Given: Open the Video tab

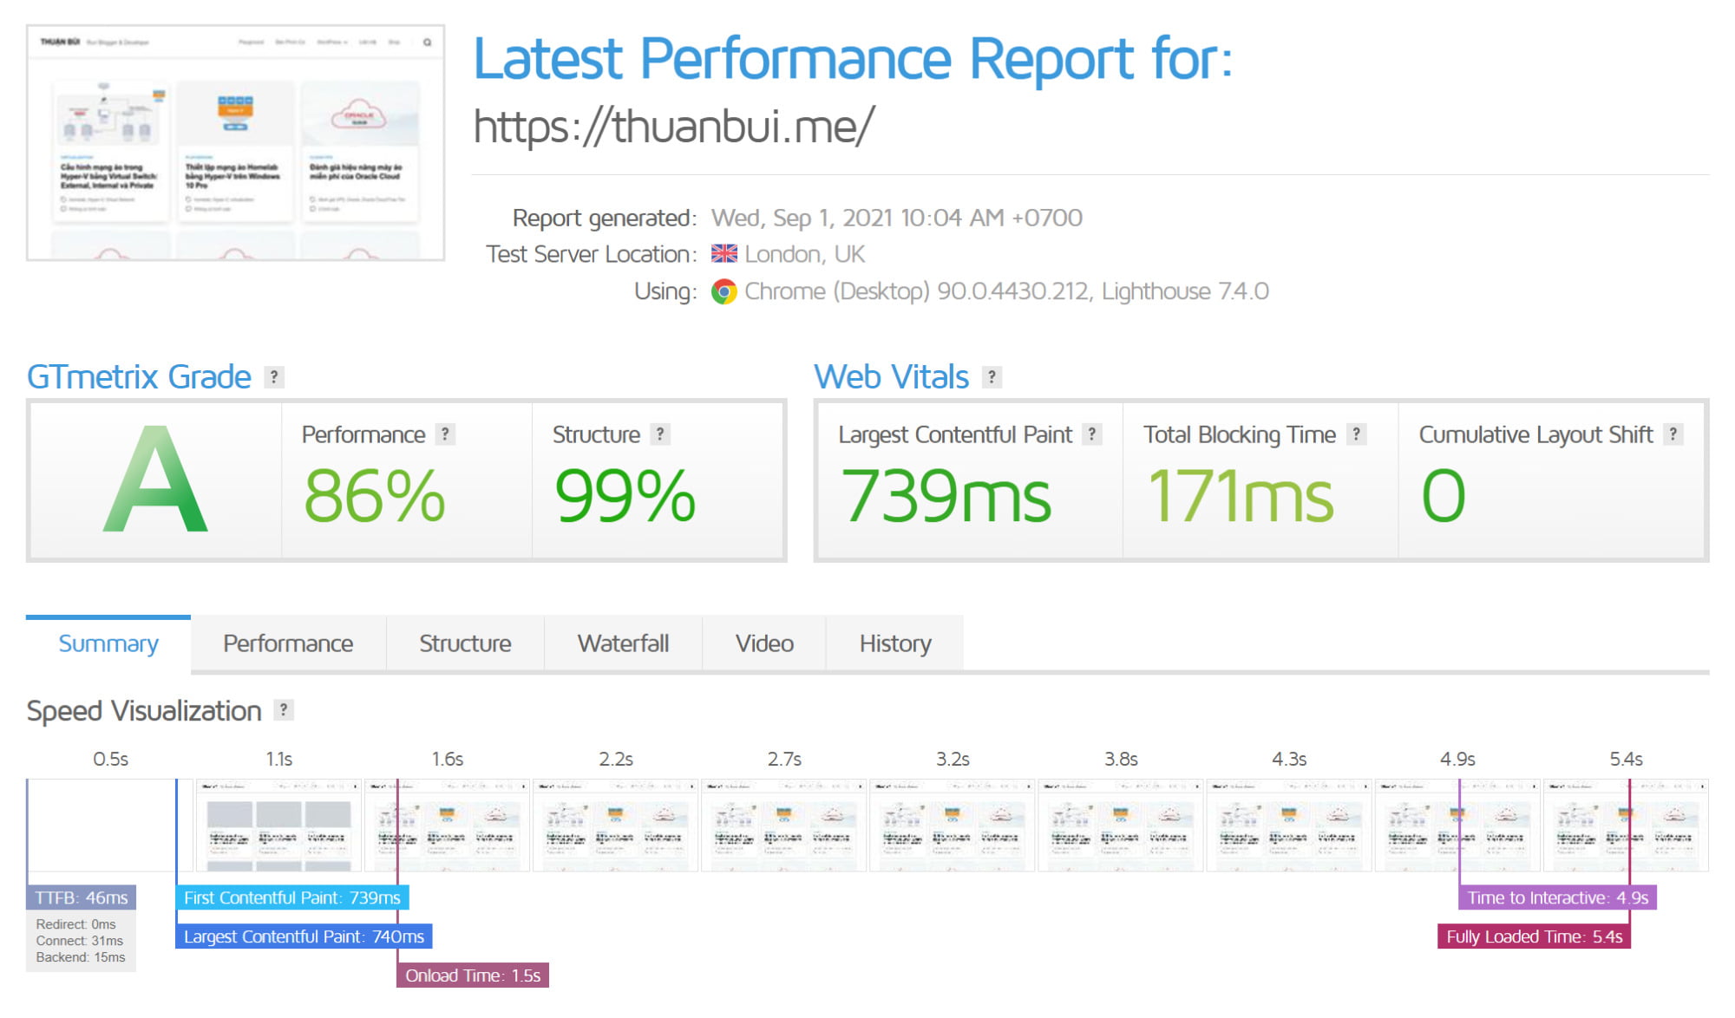Looking at the screenshot, I should (x=764, y=643).
